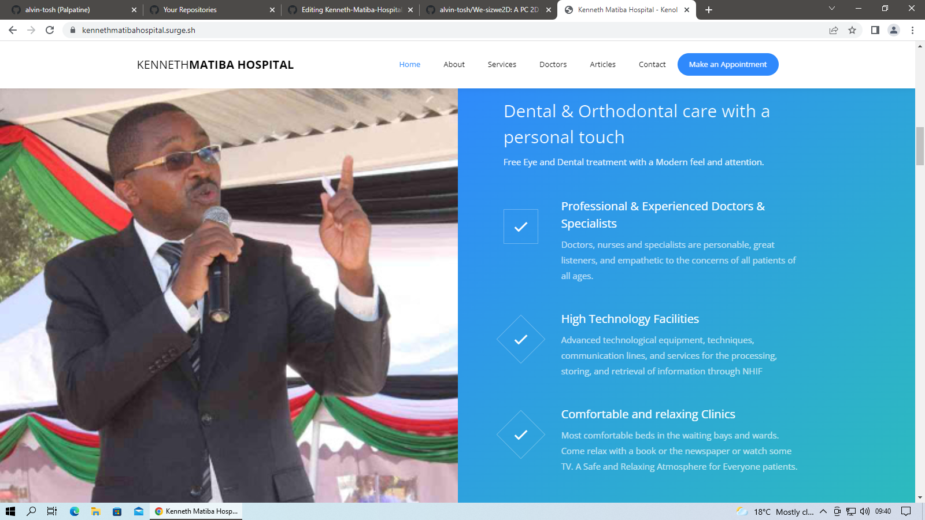Open the Contact nav link

point(652,64)
